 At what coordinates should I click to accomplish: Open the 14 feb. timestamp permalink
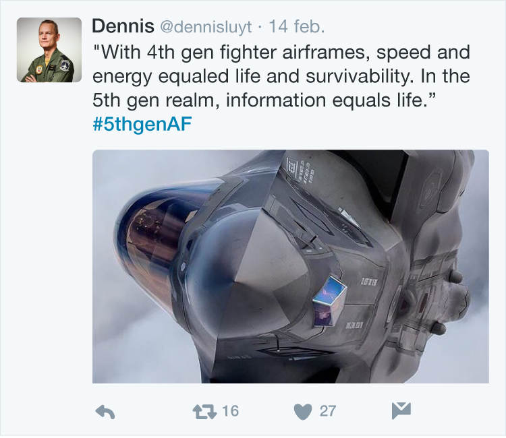296,27
